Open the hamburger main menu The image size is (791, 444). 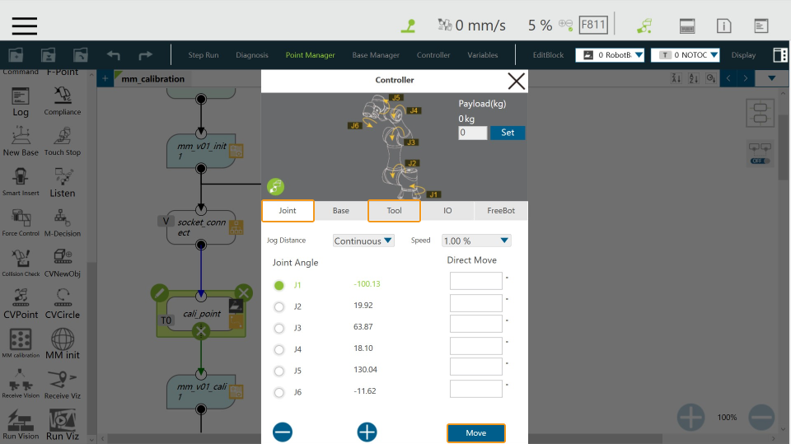pyautogui.click(x=24, y=26)
